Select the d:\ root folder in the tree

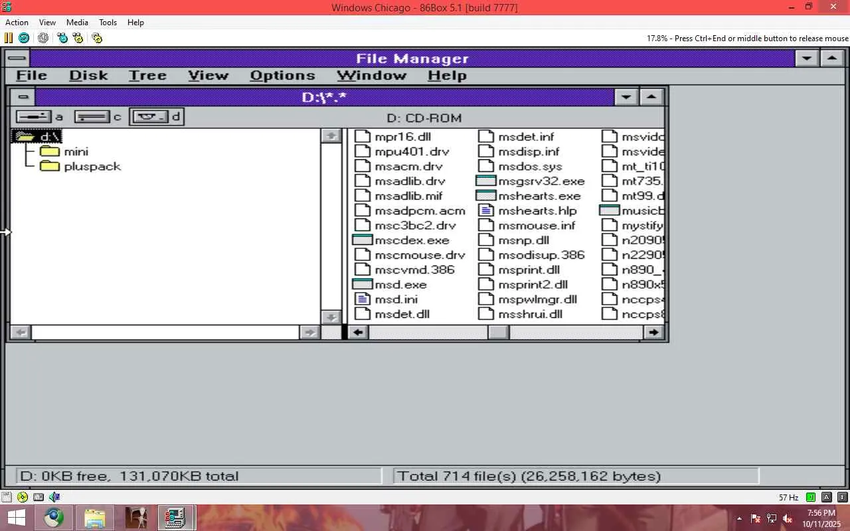click(37, 137)
